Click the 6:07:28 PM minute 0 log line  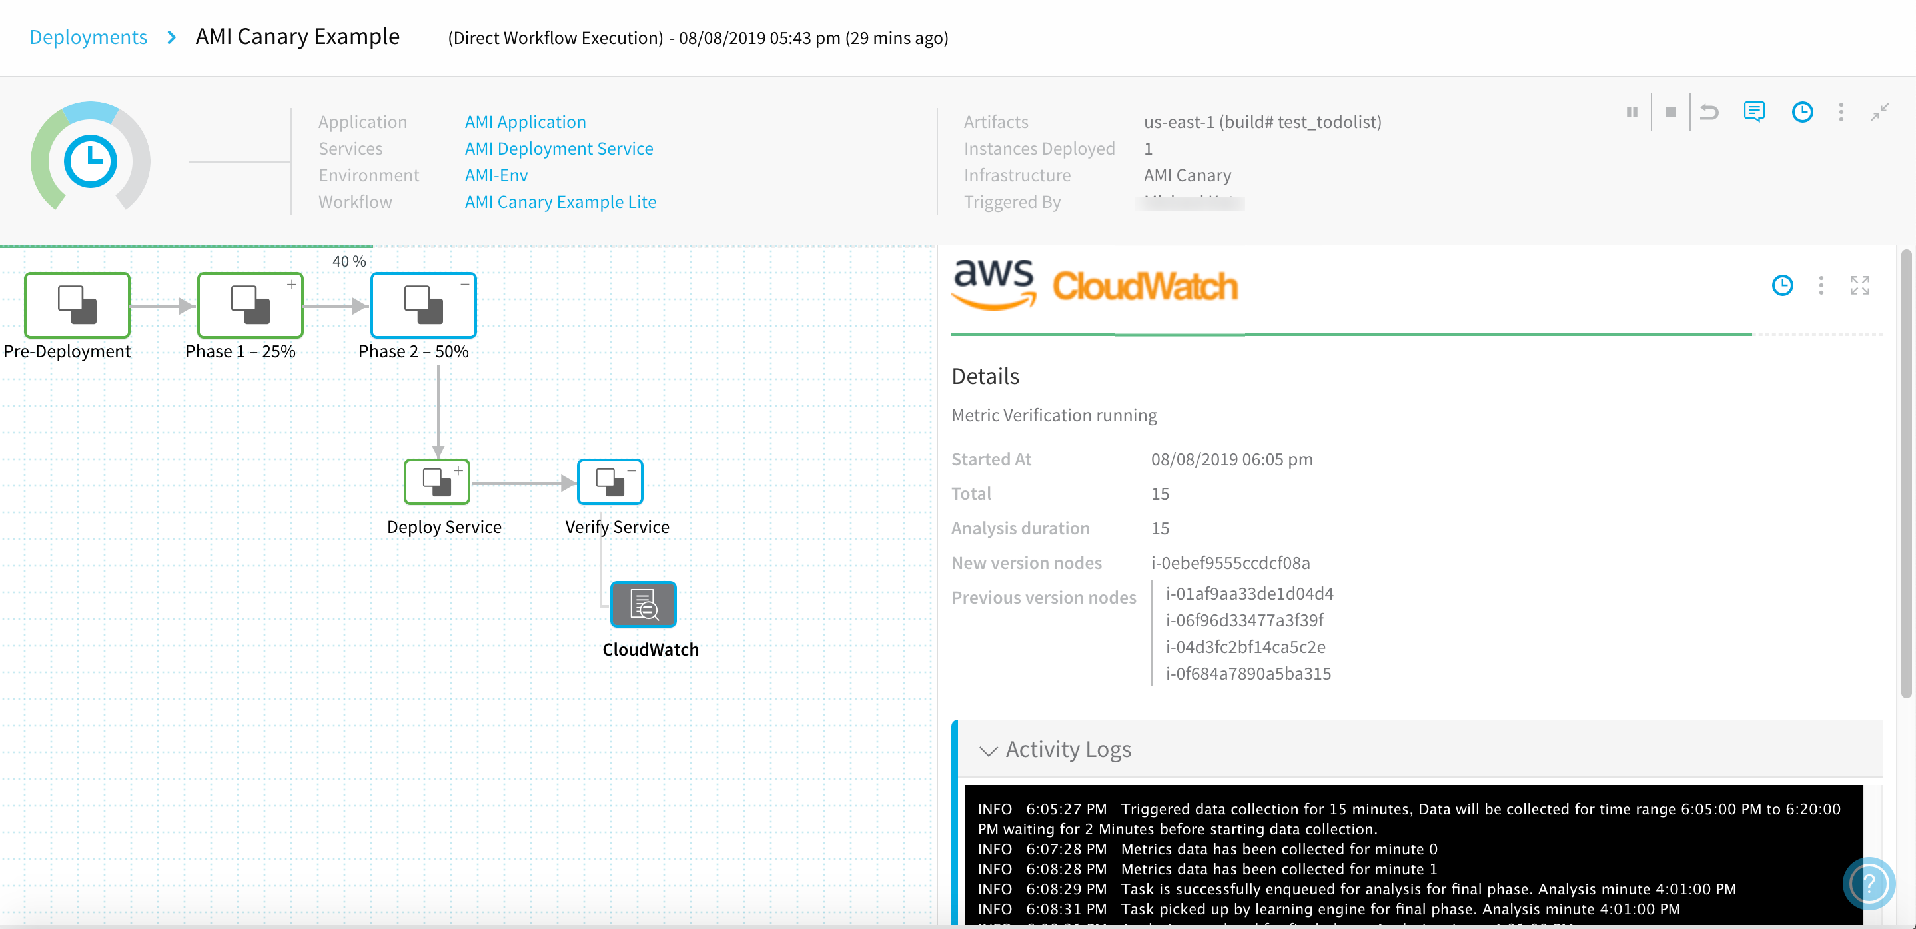(x=1207, y=848)
